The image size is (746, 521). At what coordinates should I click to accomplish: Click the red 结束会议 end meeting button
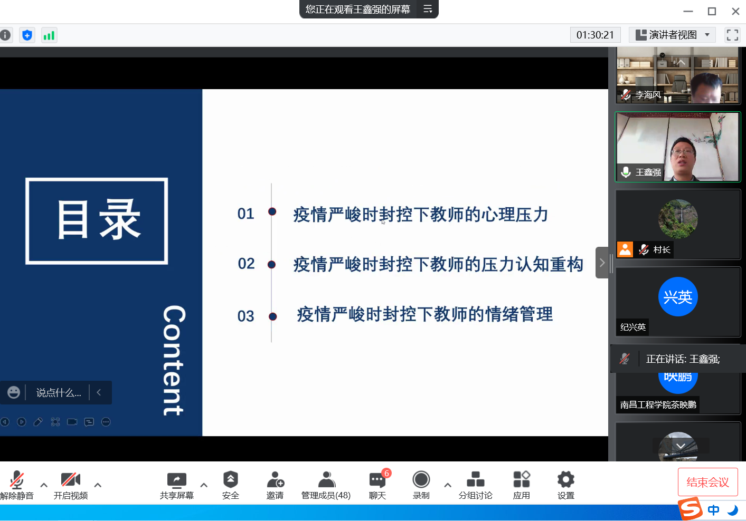tap(707, 482)
